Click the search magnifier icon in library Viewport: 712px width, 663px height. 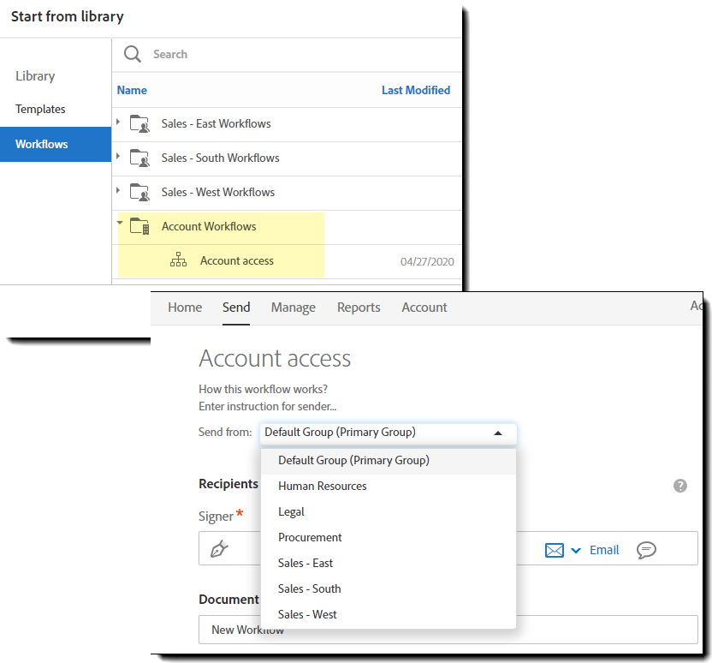pos(133,54)
